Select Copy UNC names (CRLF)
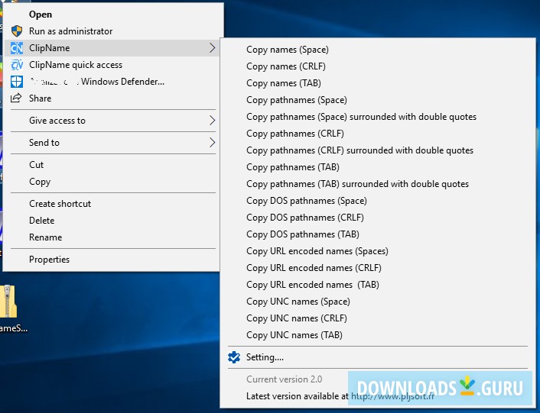The width and height of the screenshot is (540, 413). pyautogui.click(x=378, y=318)
